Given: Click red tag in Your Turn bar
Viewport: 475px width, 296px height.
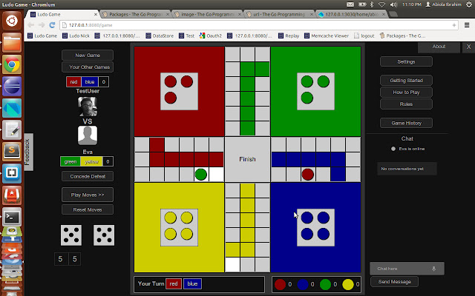Looking at the screenshot, I should [x=174, y=283].
